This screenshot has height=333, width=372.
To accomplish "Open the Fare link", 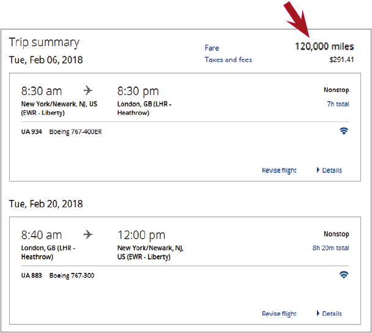I will point(212,48).
